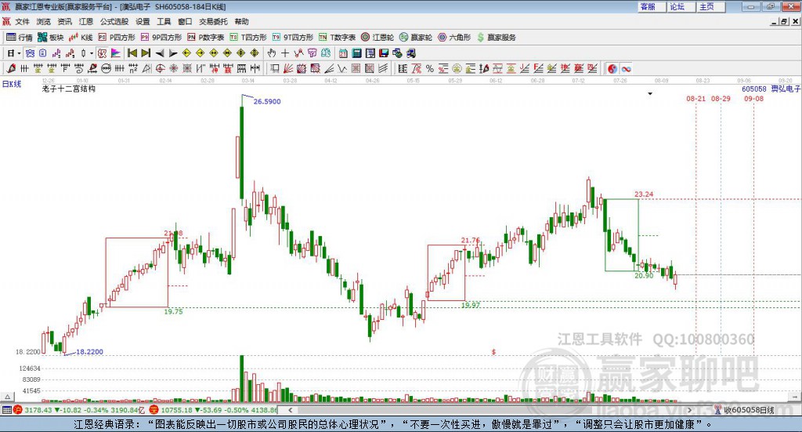Open 赢家服务 with the dollar icon
Image resolution: width=802 pixels, height=432 pixels.
click(x=497, y=38)
